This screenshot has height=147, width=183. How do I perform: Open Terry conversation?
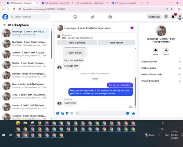click(x=25, y=96)
